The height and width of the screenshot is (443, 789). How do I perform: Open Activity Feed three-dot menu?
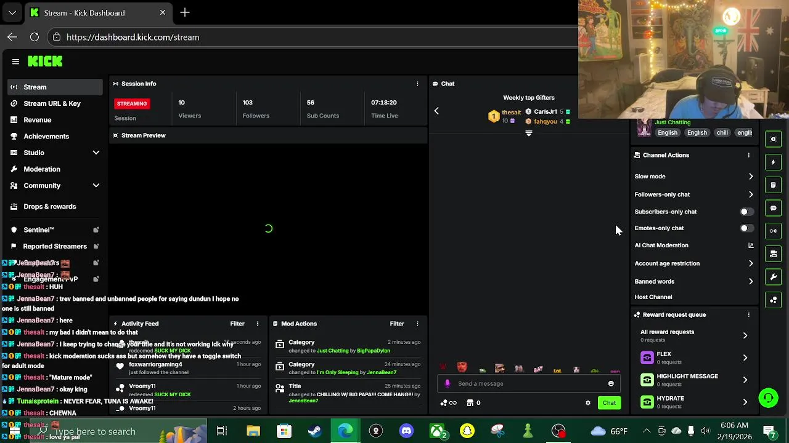258,324
